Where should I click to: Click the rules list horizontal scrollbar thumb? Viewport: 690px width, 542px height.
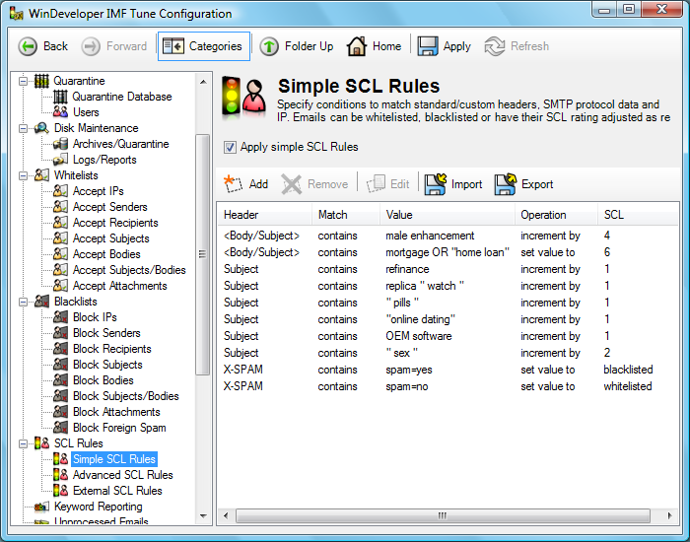coord(443,515)
